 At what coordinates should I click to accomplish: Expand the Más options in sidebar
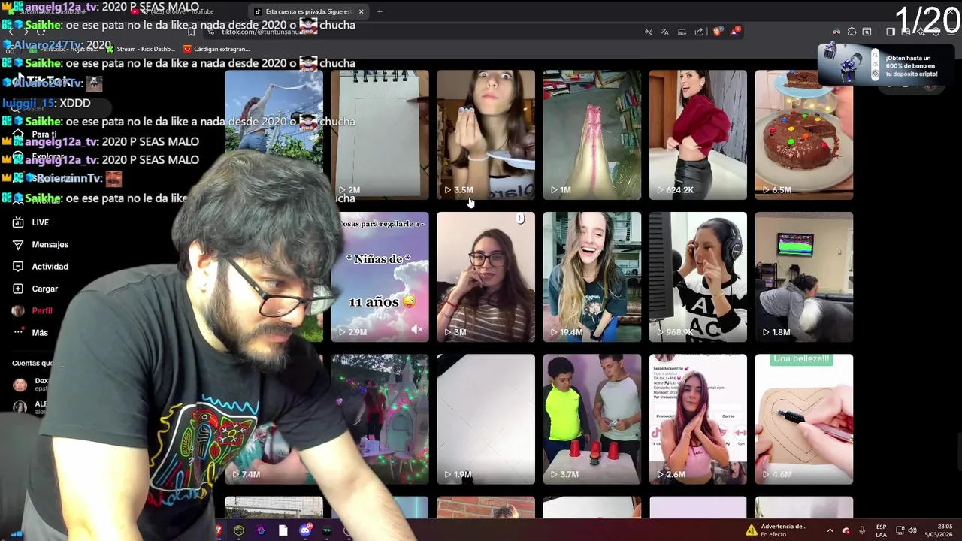[30, 332]
